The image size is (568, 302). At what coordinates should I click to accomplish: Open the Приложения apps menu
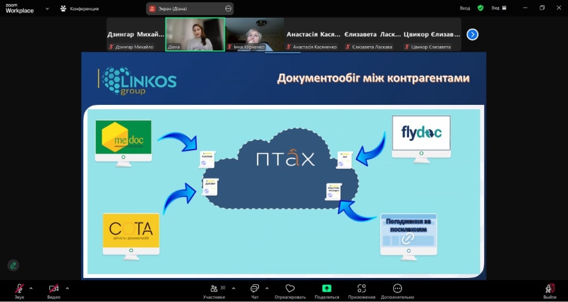pos(362,291)
